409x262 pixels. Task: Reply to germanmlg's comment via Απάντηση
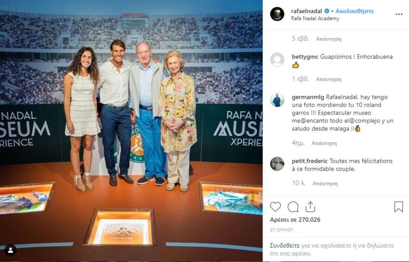tap(324, 143)
